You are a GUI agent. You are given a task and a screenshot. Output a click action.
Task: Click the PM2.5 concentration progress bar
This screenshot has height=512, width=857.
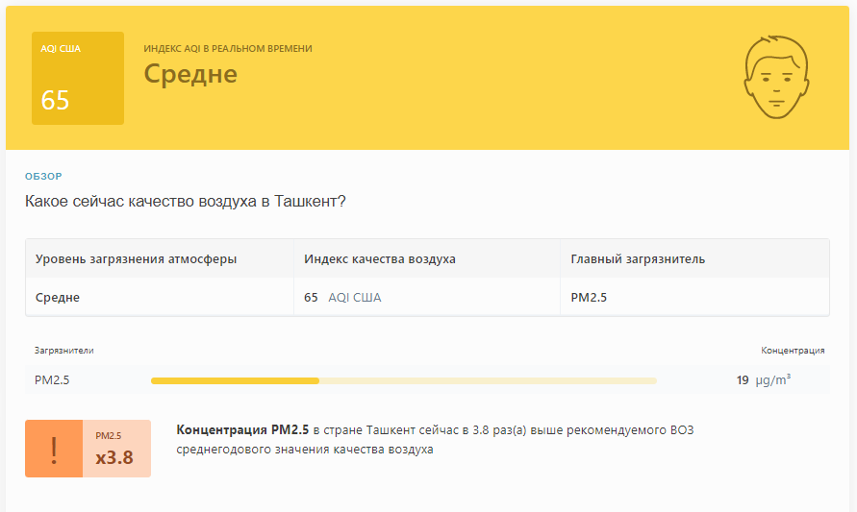(x=404, y=380)
